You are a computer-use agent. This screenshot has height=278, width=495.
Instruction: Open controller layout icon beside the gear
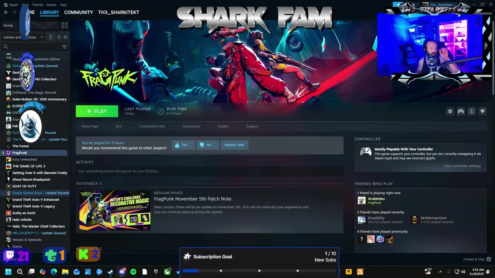pos(461,111)
